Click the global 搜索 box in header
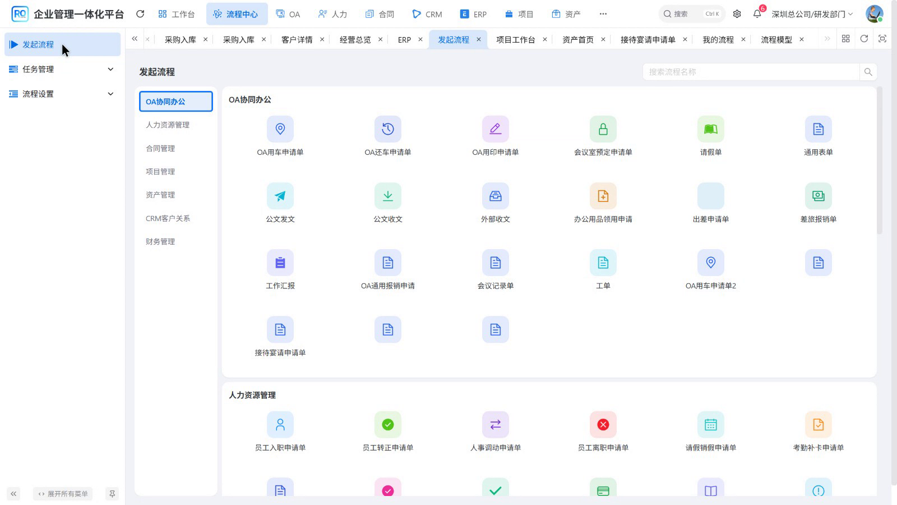 click(692, 14)
